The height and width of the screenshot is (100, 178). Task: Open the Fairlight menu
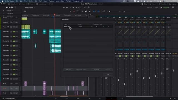[68, 1]
